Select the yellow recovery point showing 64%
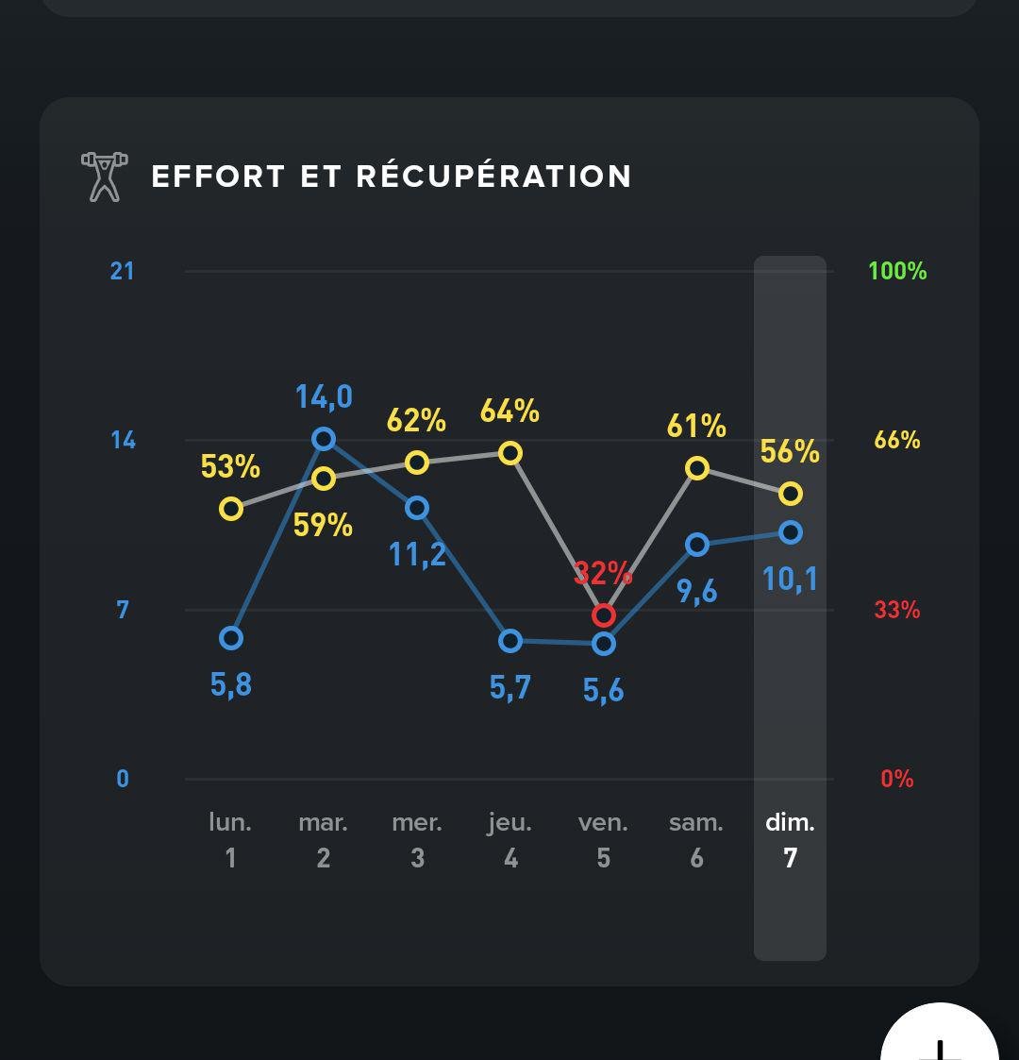The image size is (1019, 1060). (x=509, y=452)
